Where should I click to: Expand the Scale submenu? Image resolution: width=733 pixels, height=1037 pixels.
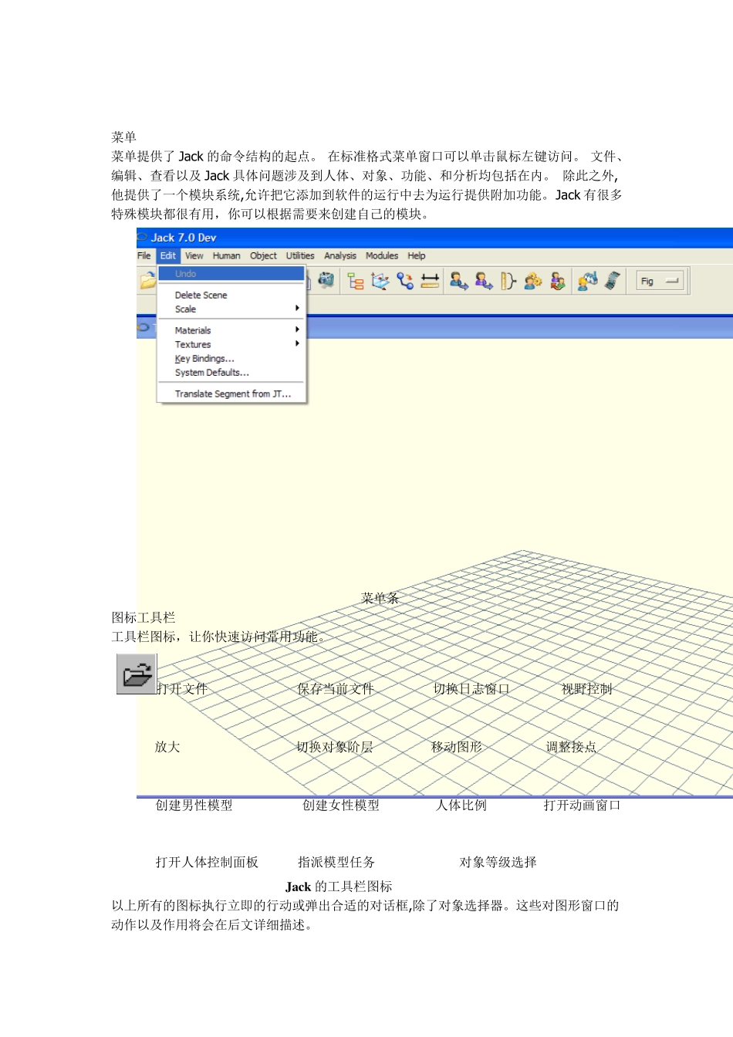click(x=231, y=309)
